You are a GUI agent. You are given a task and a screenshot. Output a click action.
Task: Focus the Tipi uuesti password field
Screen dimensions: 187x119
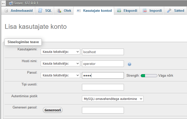[x=103, y=87]
